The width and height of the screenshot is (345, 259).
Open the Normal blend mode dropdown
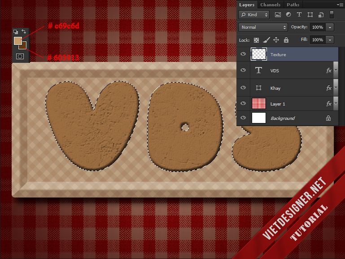pyautogui.click(x=263, y=27)
